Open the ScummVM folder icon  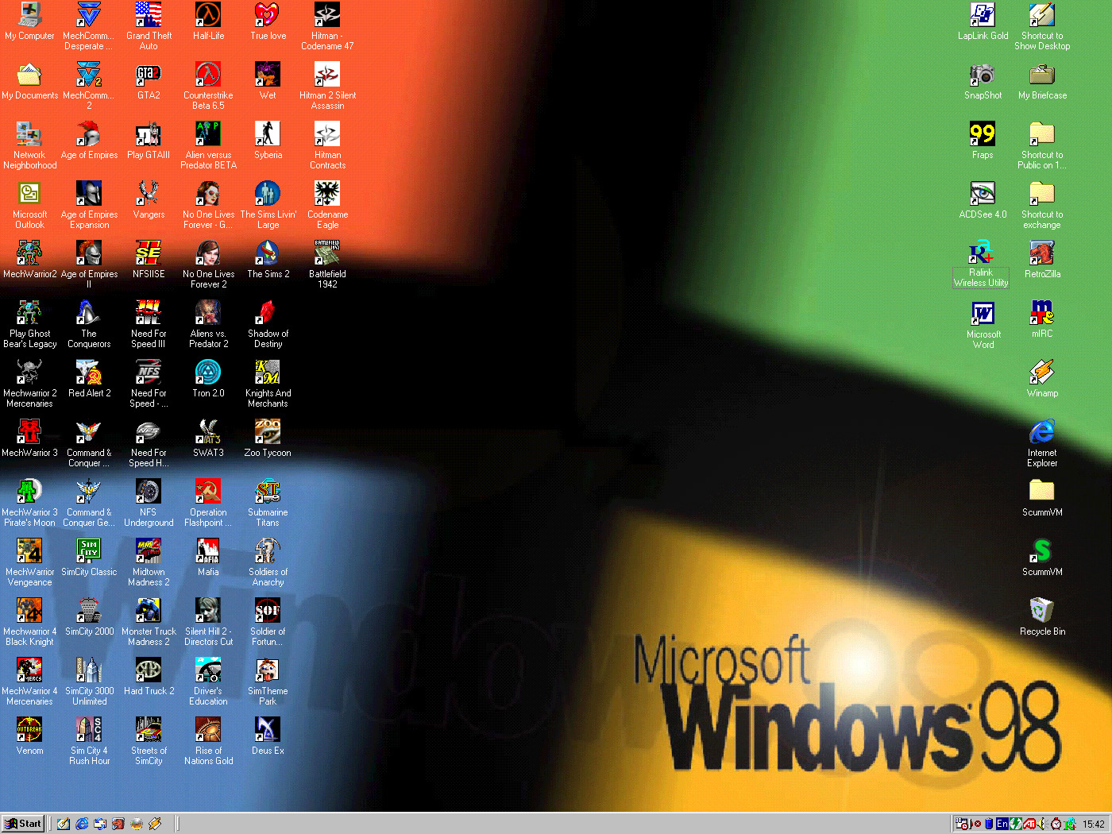point(1042,498)
